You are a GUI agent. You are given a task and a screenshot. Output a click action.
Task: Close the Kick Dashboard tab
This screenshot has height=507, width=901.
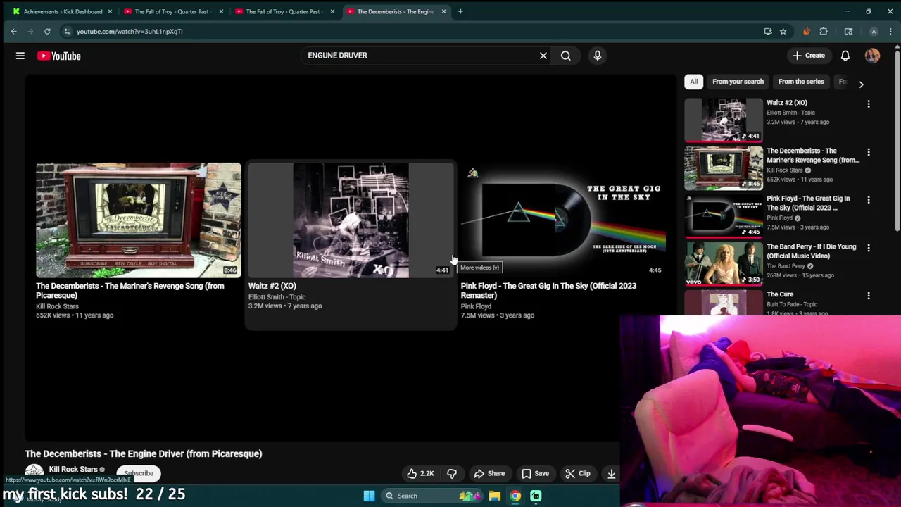point(110,11)
